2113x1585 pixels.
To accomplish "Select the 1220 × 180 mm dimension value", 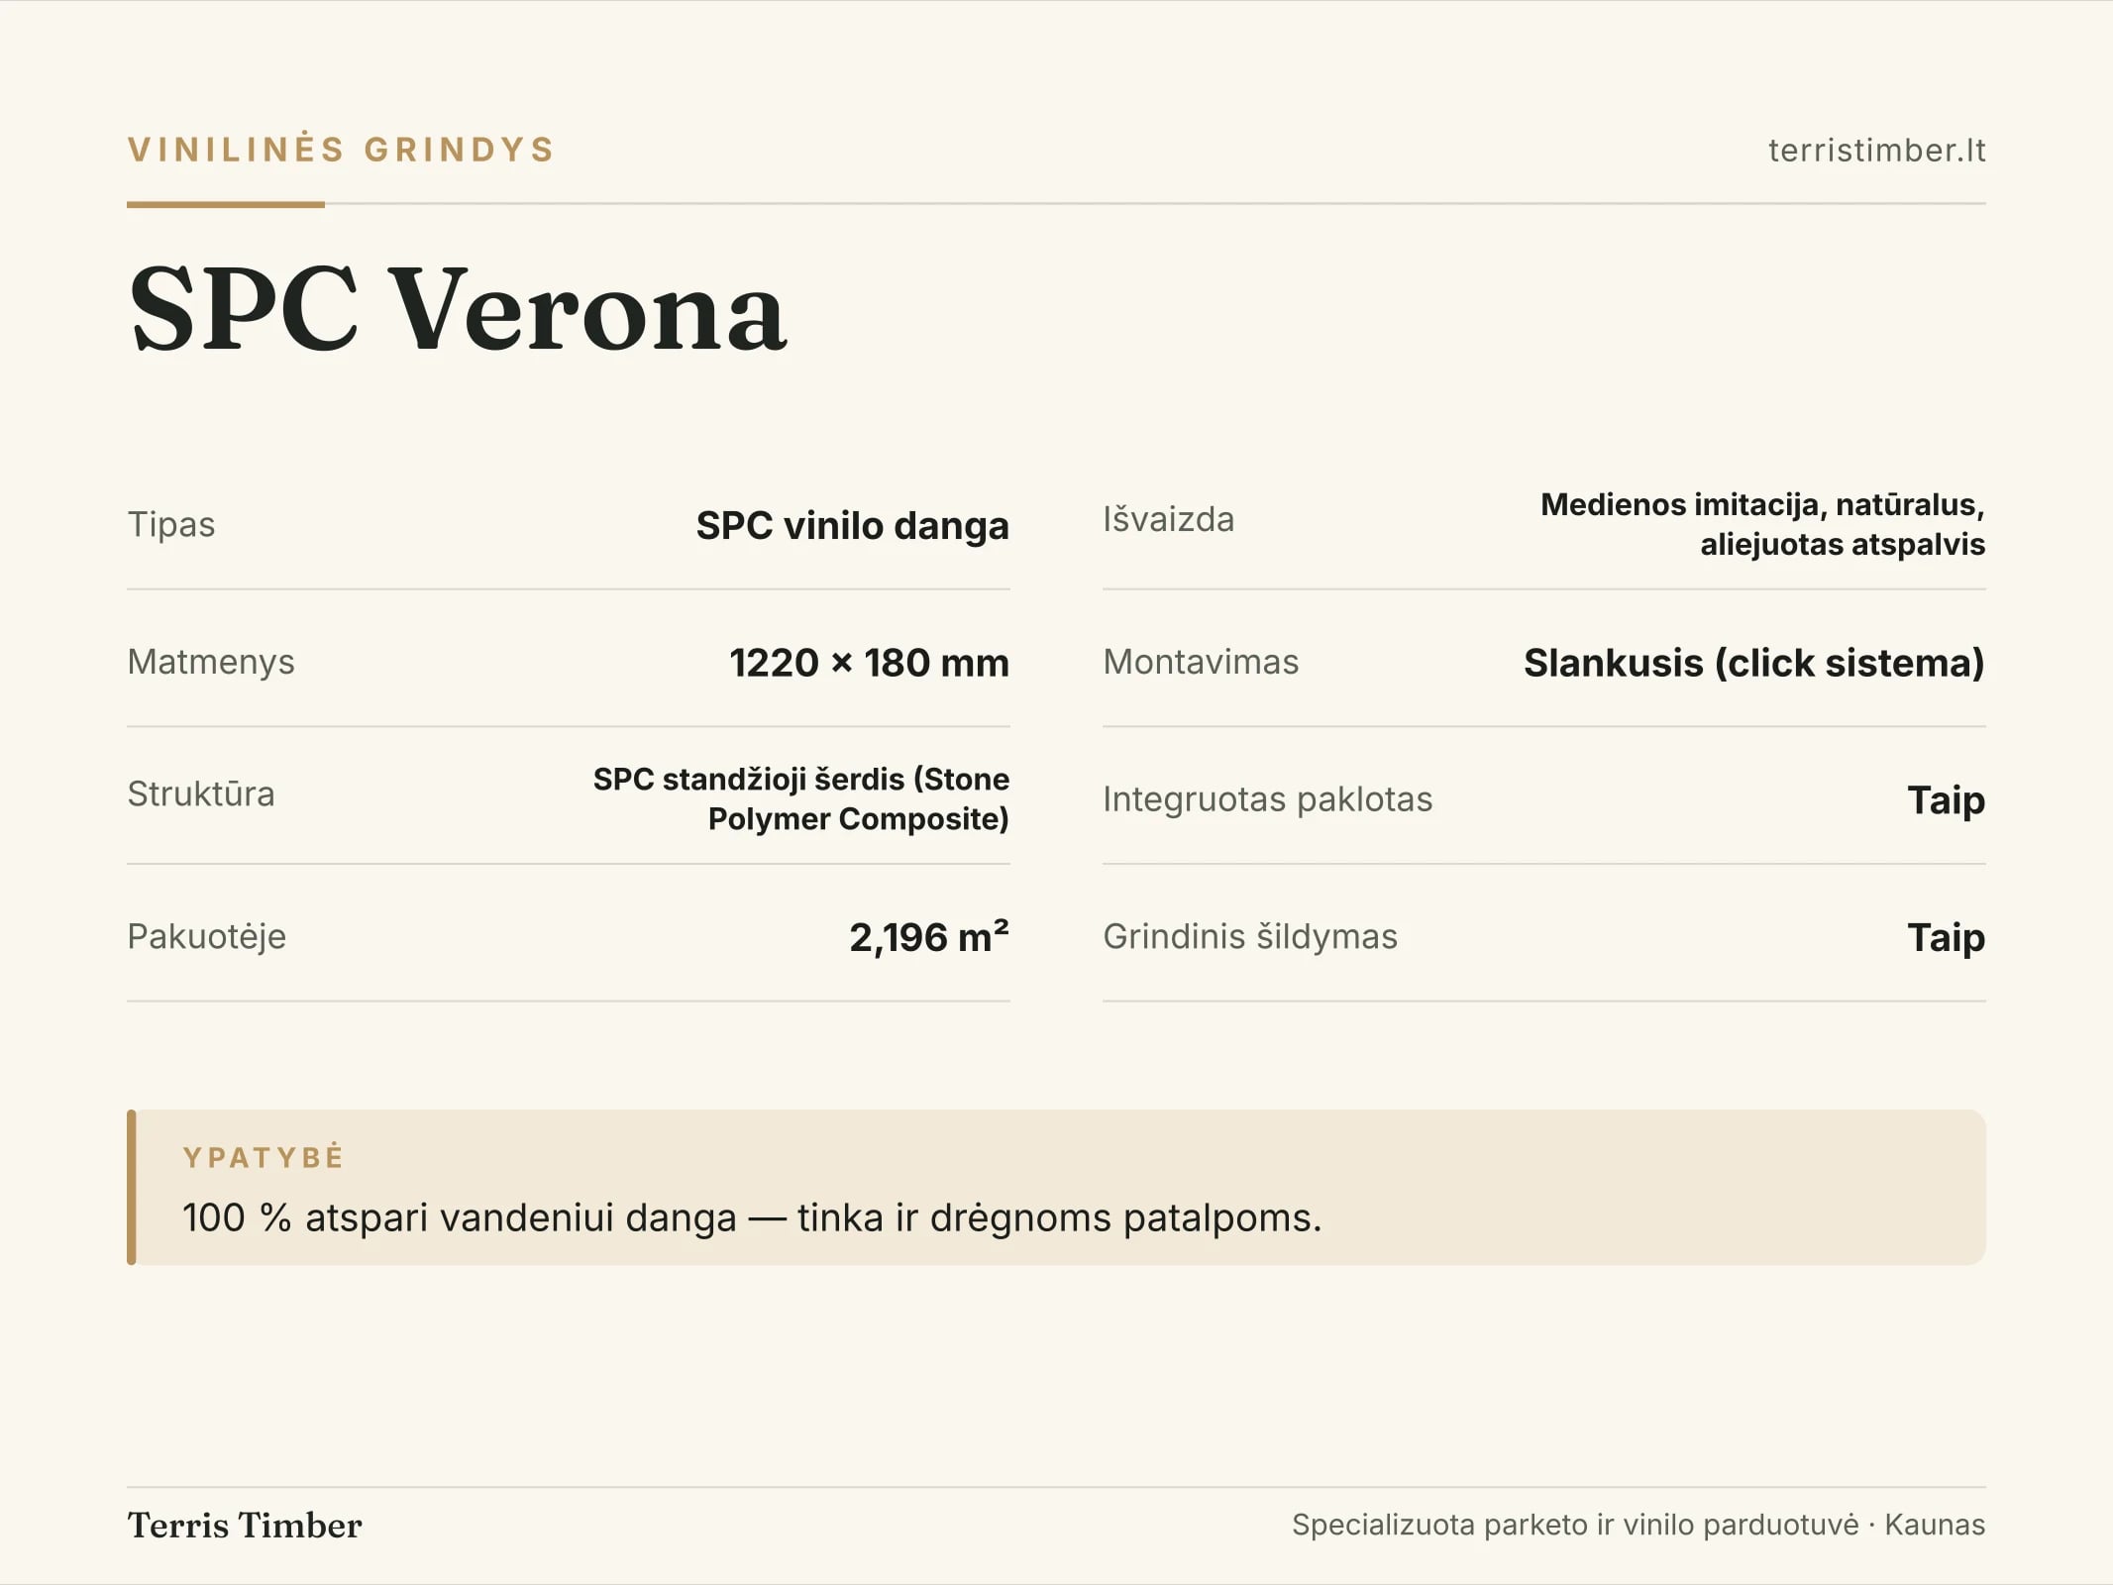I will point(869,663).
